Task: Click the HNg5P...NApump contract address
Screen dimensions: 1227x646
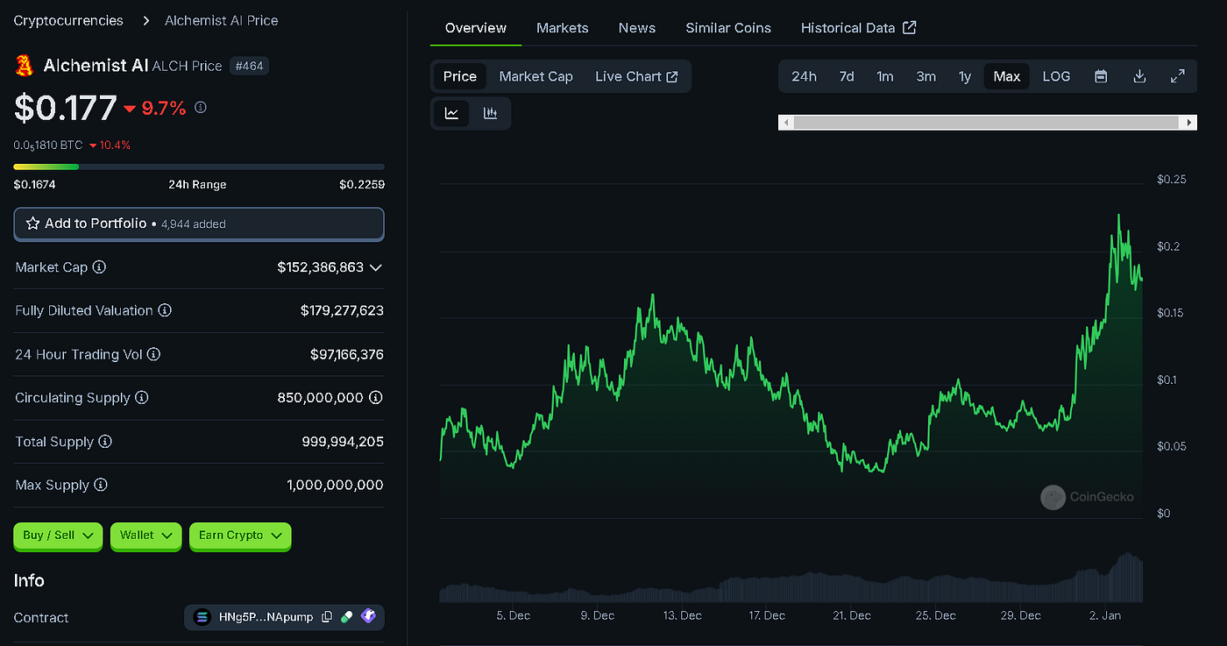Action: (x=266, y=617)
